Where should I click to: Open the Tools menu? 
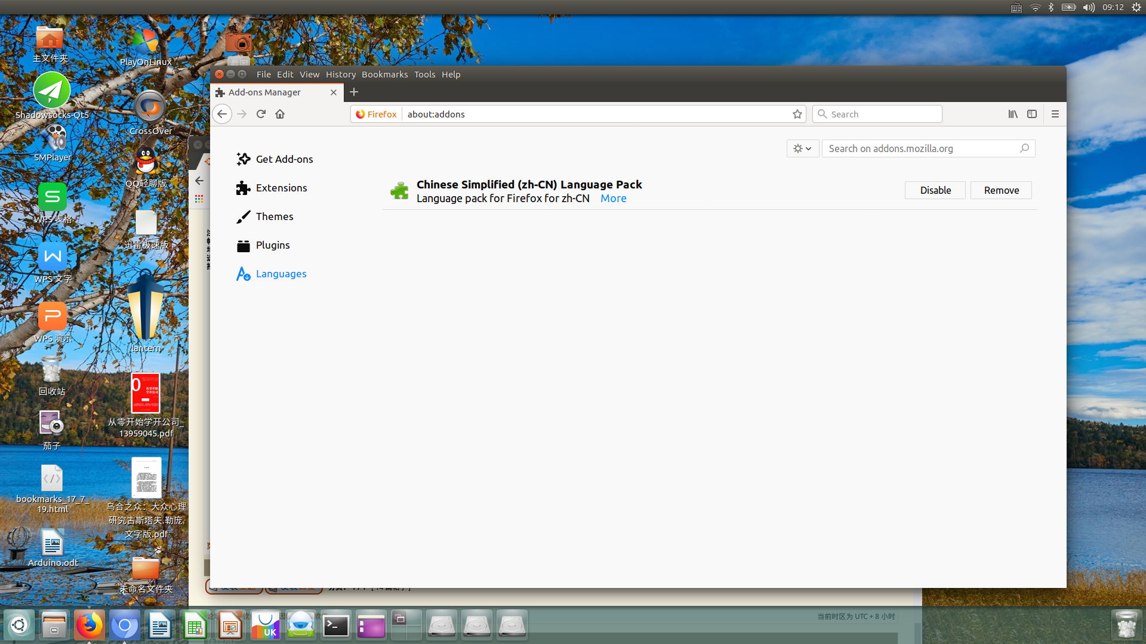[x=425, y=75]
